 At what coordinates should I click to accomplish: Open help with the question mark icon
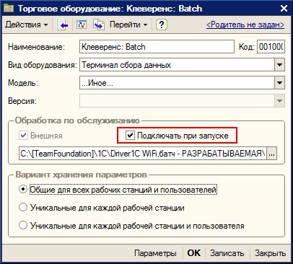pyautogui.click(x=162, y=25)
